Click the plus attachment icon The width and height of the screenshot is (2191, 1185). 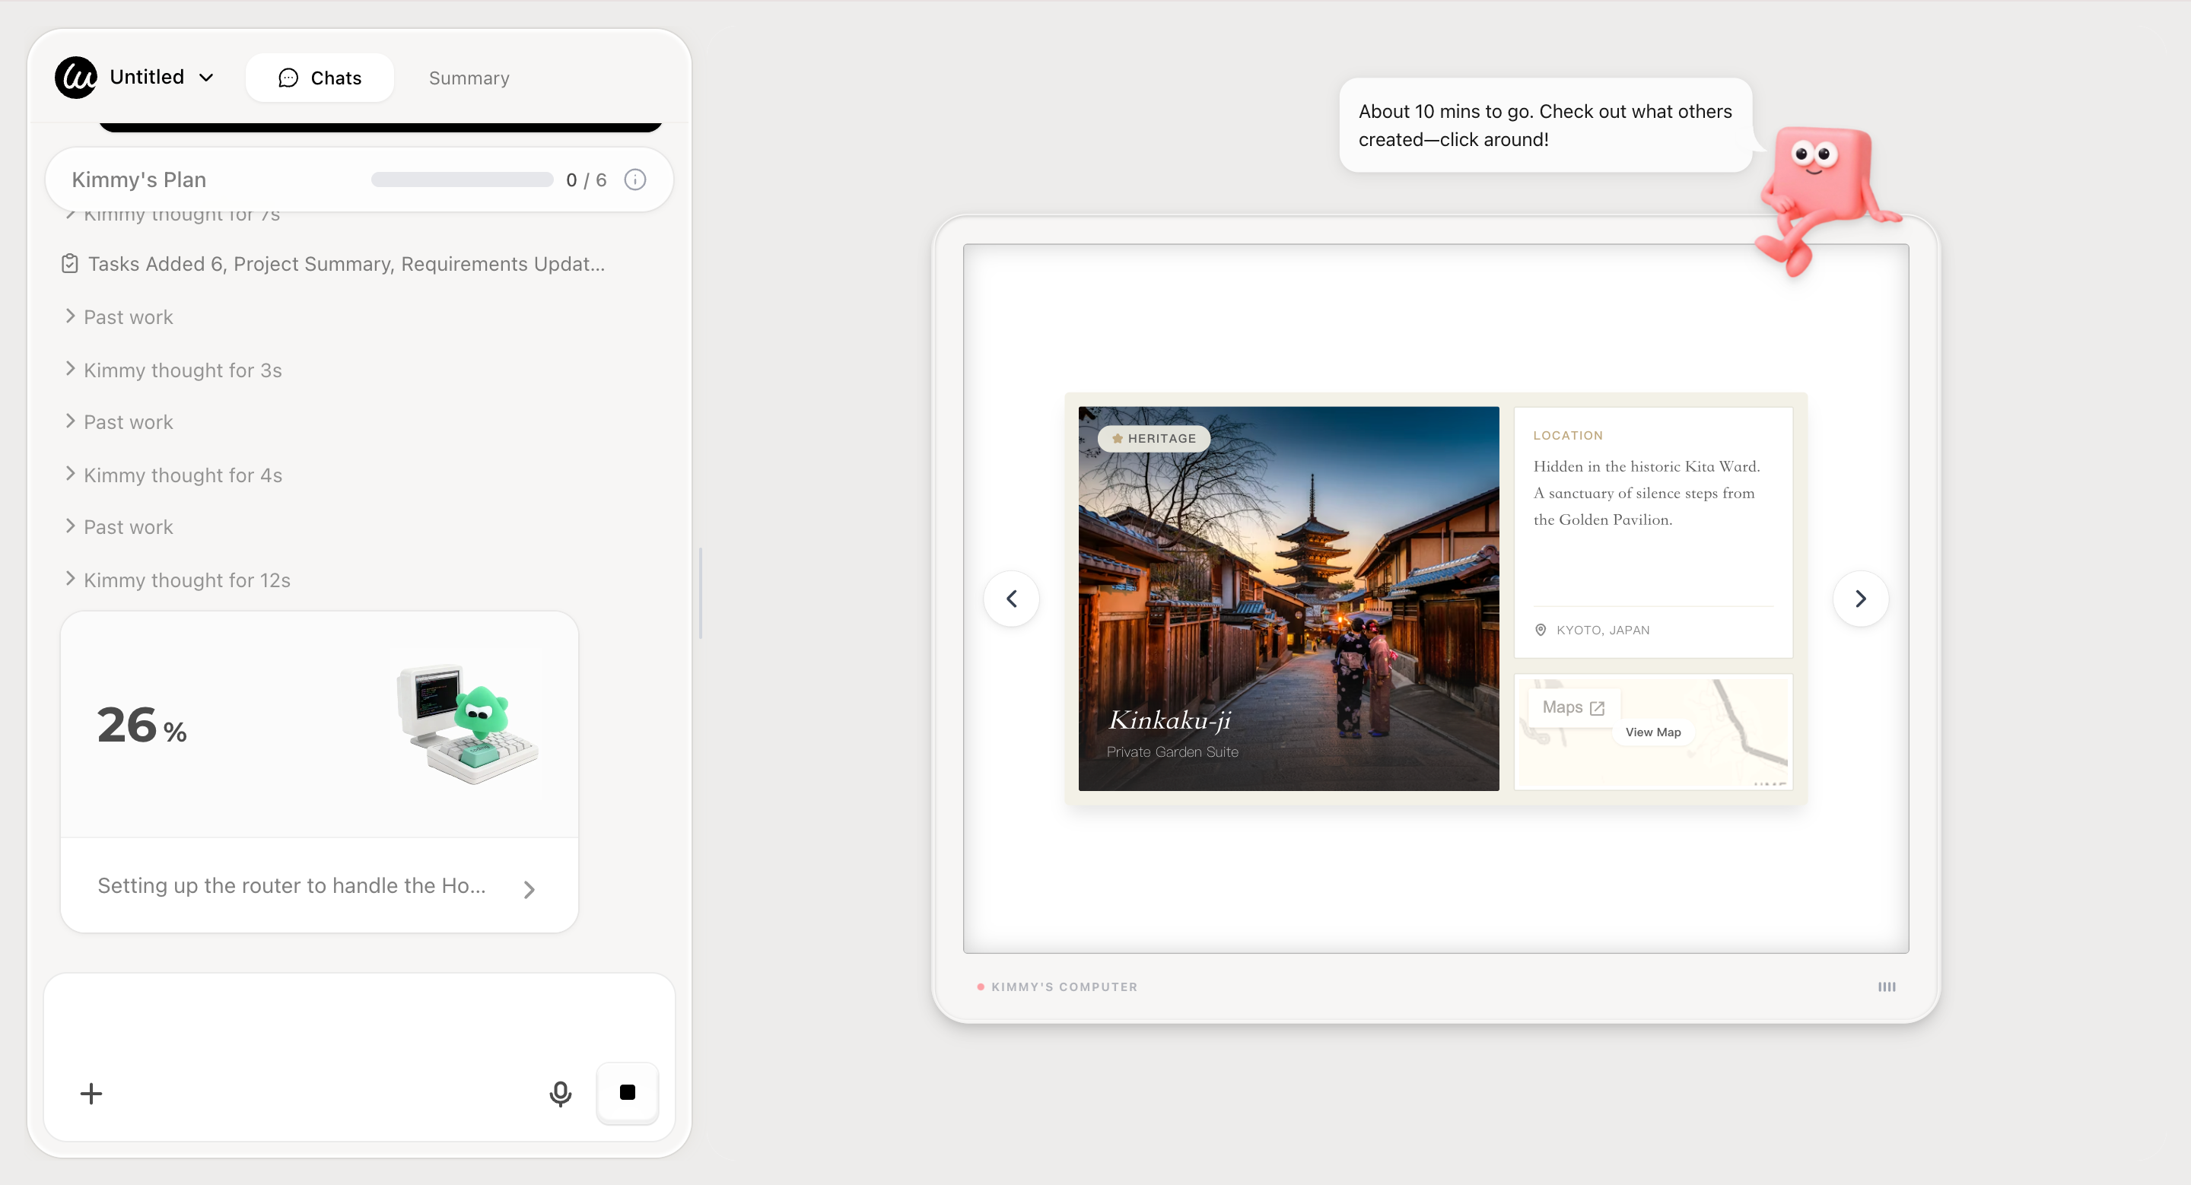[91, 1093]
